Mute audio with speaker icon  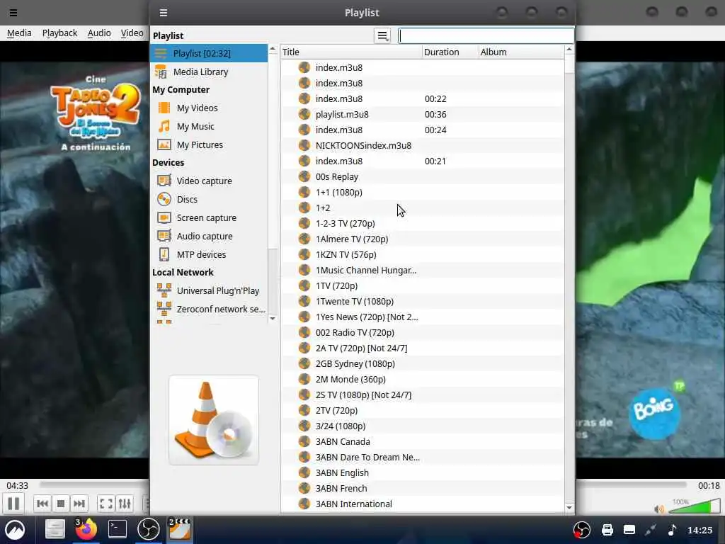tap(659, 509)
